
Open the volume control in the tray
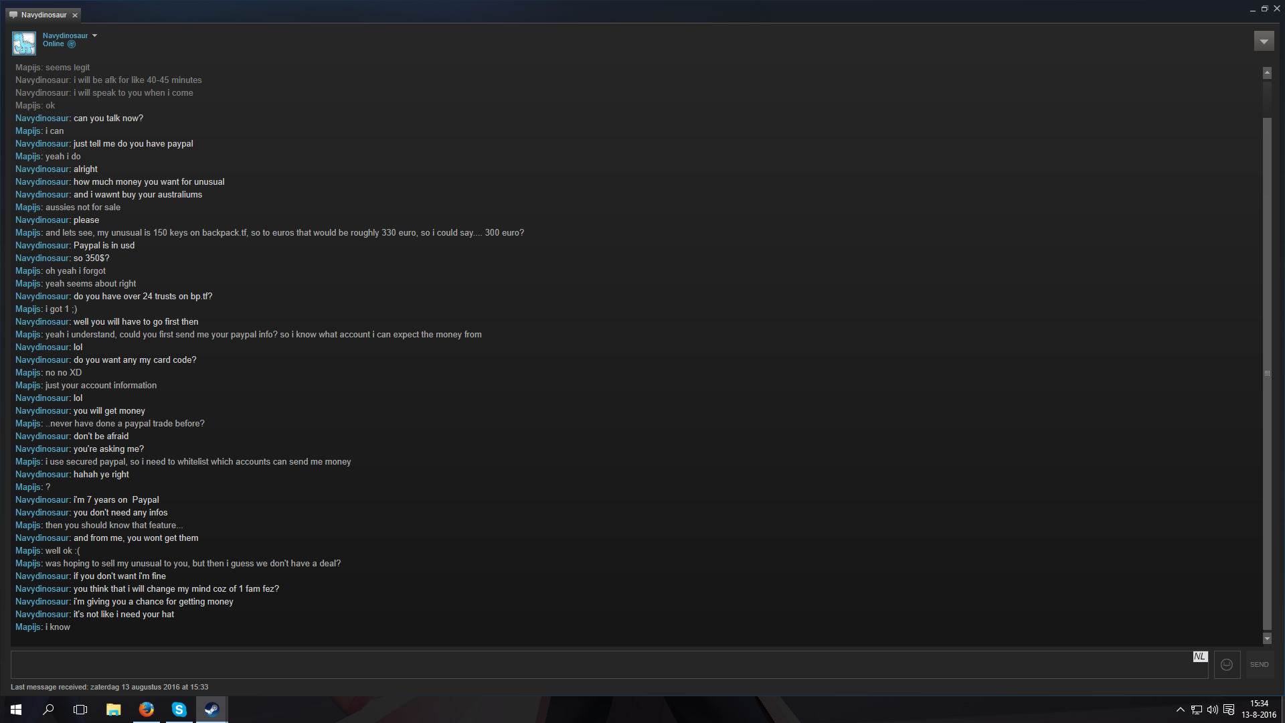click(x=1212, y=710)
